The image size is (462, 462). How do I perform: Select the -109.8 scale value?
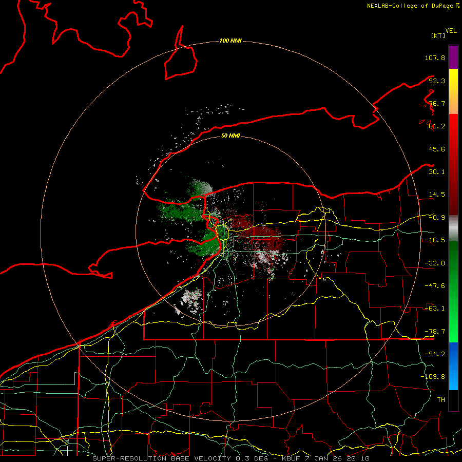433,377
